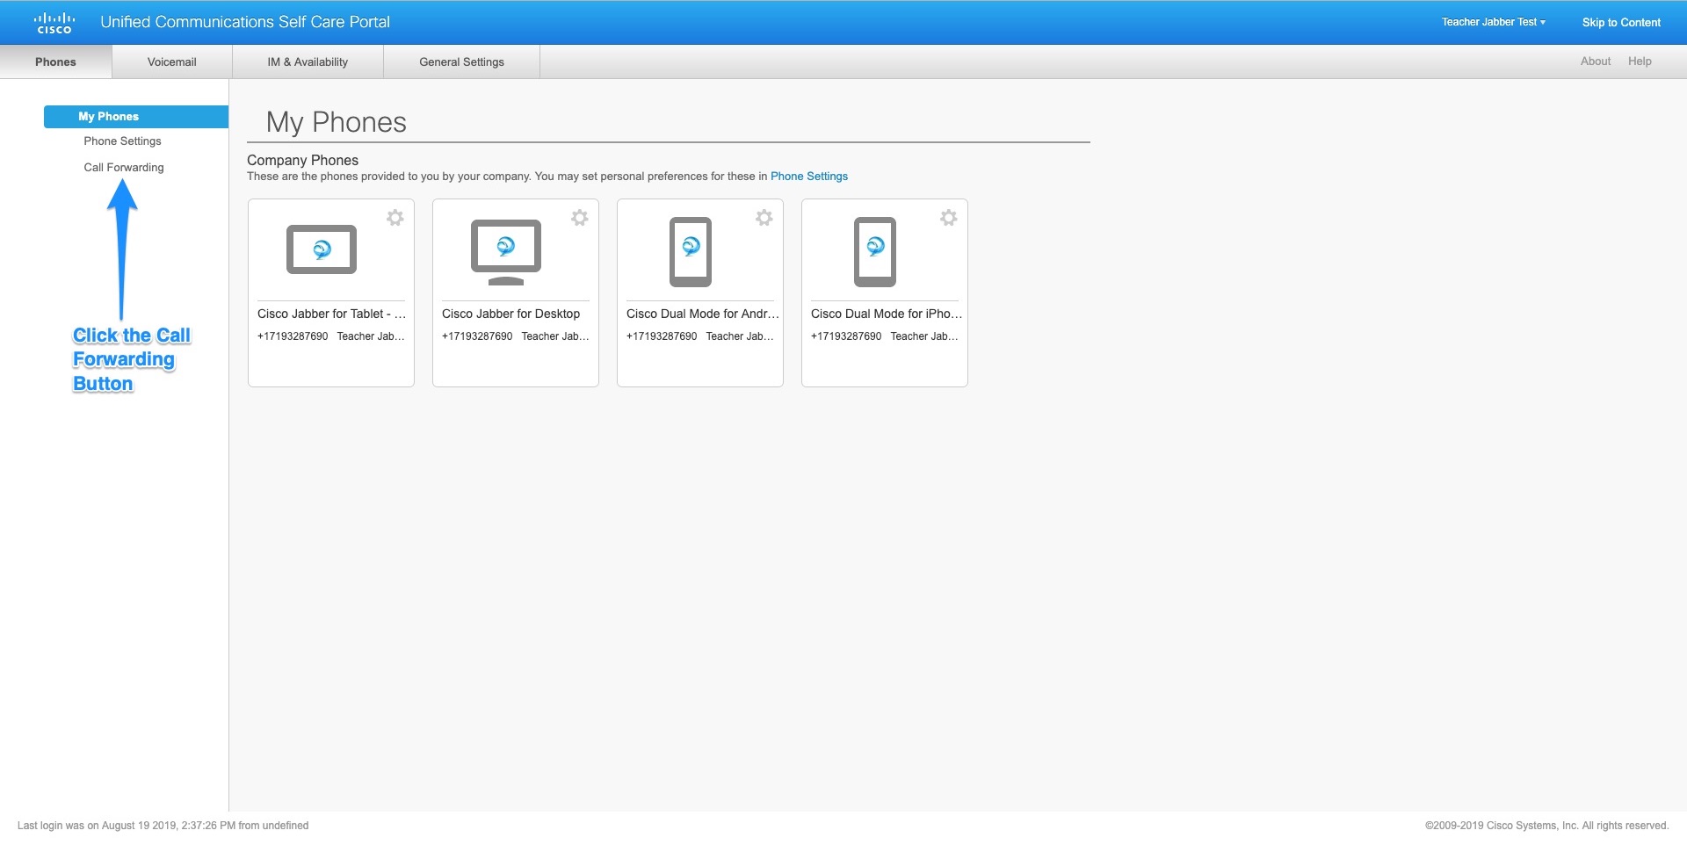Click the last login status text
Viewport: 1687px width, 852px height.
click(x=163, y=826)
